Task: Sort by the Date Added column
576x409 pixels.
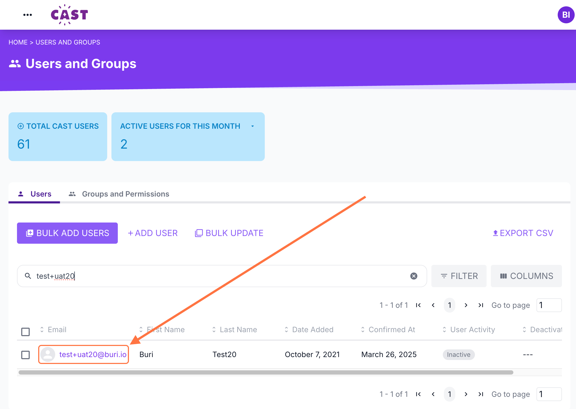Action: point(313,330)
